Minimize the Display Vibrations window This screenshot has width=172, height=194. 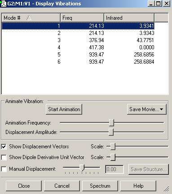pos(151,4)
